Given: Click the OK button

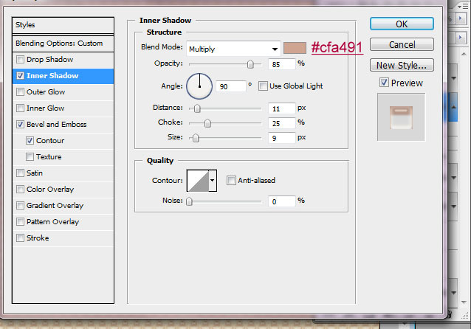Looking at the screenshot, I should [401, 24].
